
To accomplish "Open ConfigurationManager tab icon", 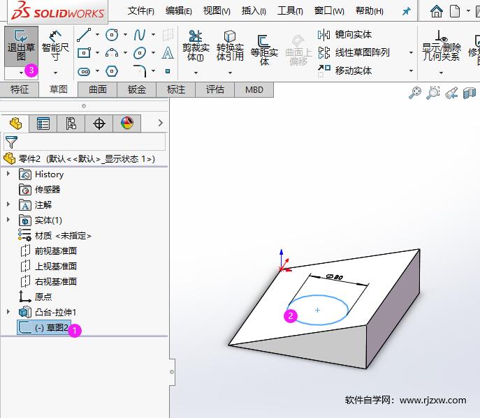I will [71, 124].
